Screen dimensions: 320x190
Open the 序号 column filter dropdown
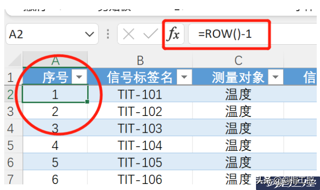click(x=79, y=77)
